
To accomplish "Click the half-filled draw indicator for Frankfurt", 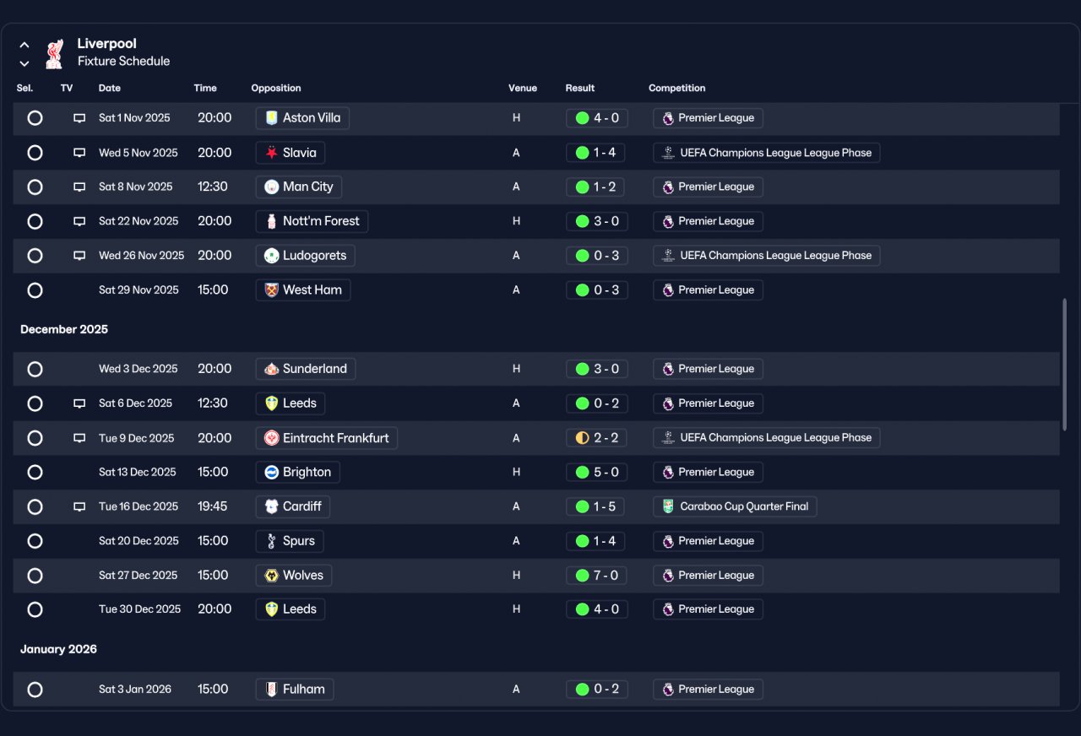I will pyautogui.click(x=582, y=438).
